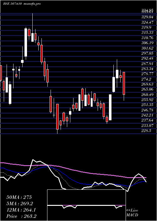
Task: Select the 246.78 price level label
Action: [x=147, y=110]
